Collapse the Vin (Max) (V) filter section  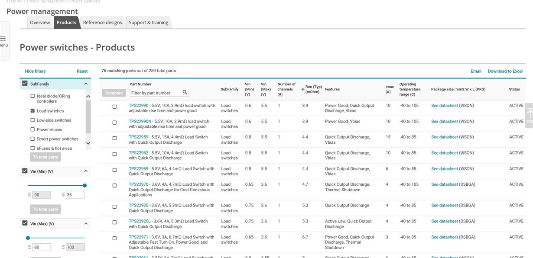pos(85,224)
